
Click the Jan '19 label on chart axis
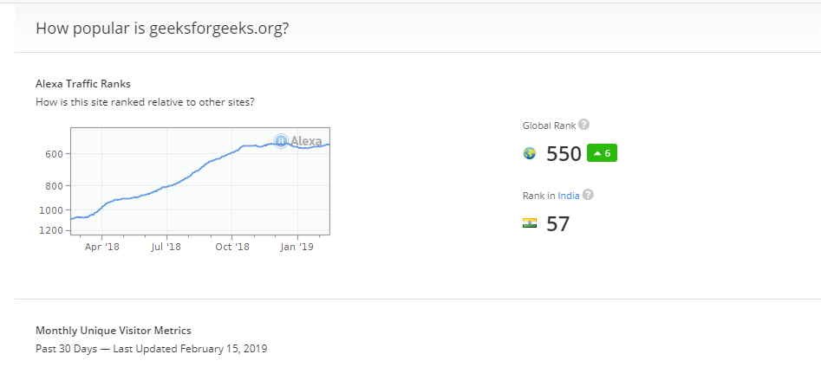[x=297, y=247]
